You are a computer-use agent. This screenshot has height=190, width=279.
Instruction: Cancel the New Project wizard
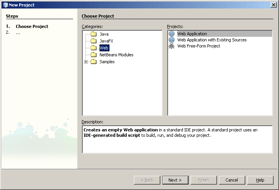[232, 180]
